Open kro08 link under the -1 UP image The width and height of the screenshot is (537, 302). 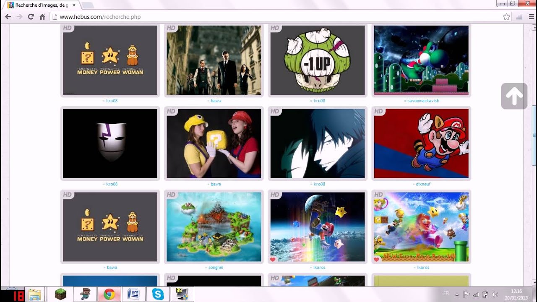(319, 101)
